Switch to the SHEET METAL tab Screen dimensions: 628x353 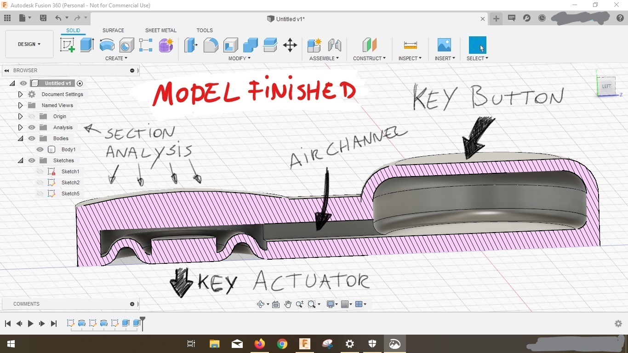tap(161, 30)
